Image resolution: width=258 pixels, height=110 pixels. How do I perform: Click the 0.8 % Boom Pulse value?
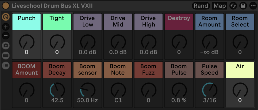pos(179,100)
